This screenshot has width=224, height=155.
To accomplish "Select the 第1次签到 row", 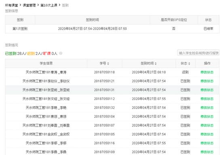I will click(112, 29).
